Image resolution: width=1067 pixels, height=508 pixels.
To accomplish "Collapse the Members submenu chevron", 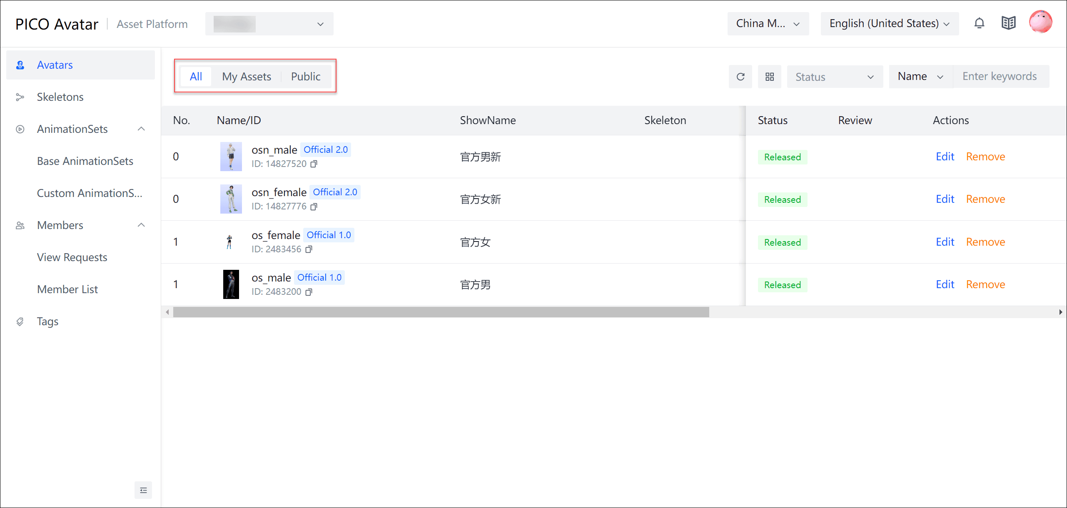I will [142, 225].
